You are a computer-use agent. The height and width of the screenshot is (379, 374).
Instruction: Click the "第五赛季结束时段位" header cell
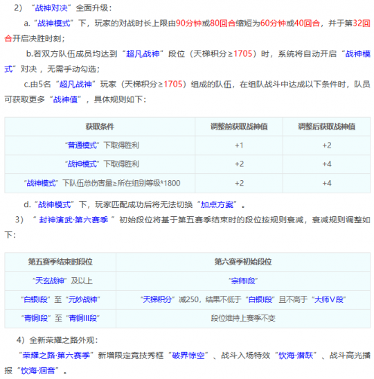(x=60, y=262)
